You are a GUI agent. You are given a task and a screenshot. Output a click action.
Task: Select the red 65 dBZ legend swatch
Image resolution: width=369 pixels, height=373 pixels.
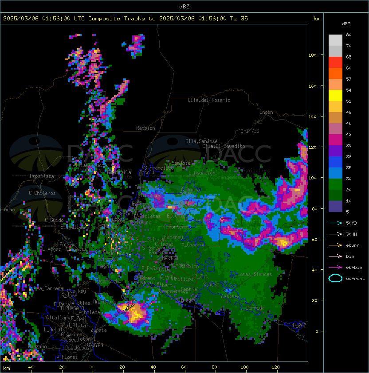335,62
